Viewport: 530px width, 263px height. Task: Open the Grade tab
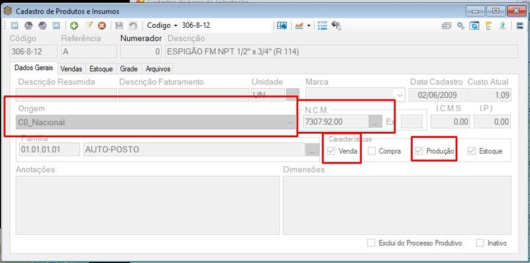pyautogui.click(x=129, y=69)
